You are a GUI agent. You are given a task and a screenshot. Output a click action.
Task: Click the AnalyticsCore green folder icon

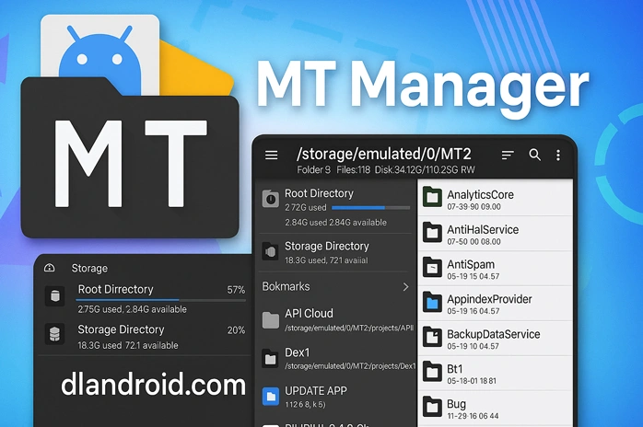pyautogui.click(x=432, y=197)
